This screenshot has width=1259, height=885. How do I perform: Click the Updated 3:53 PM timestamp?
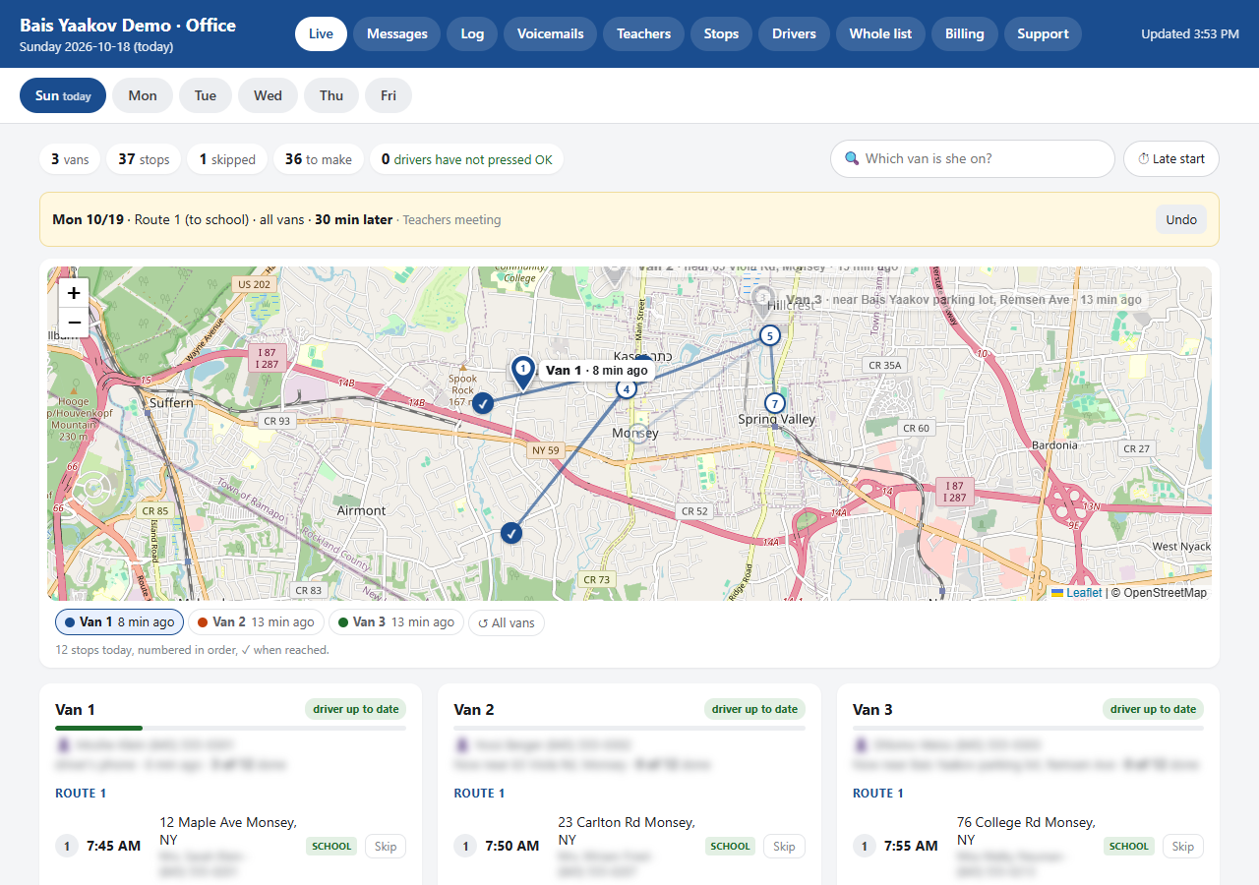(x=1190, y=33)
